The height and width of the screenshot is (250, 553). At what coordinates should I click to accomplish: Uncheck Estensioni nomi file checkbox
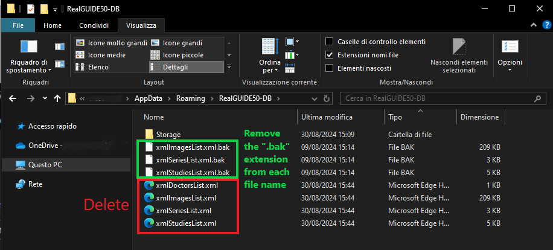tap(330, 54)
